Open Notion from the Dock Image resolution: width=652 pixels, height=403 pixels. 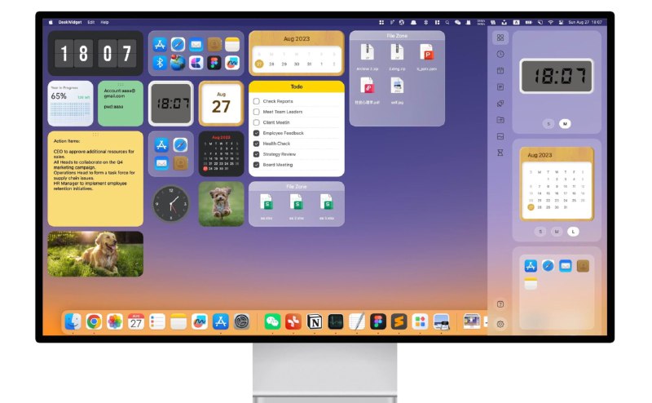[x=315, y=322]
